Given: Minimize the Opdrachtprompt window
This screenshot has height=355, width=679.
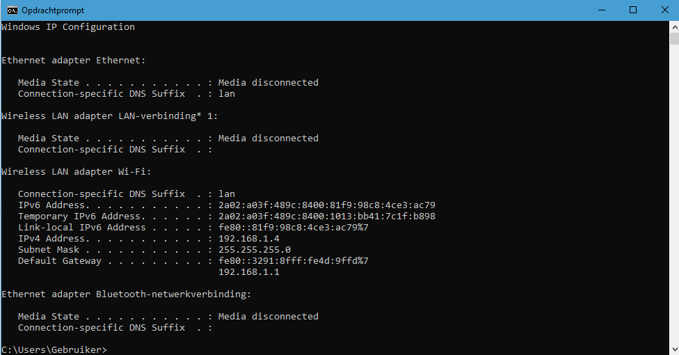Looking at the screenshot, I should 602,10.
